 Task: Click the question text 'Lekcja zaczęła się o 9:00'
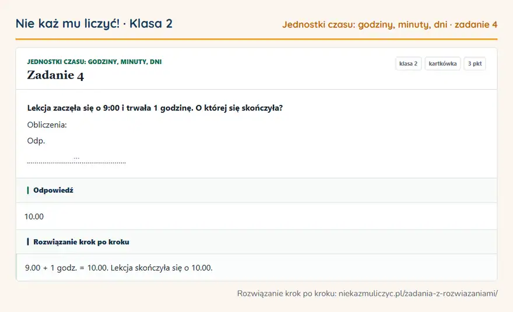[73, 108]
